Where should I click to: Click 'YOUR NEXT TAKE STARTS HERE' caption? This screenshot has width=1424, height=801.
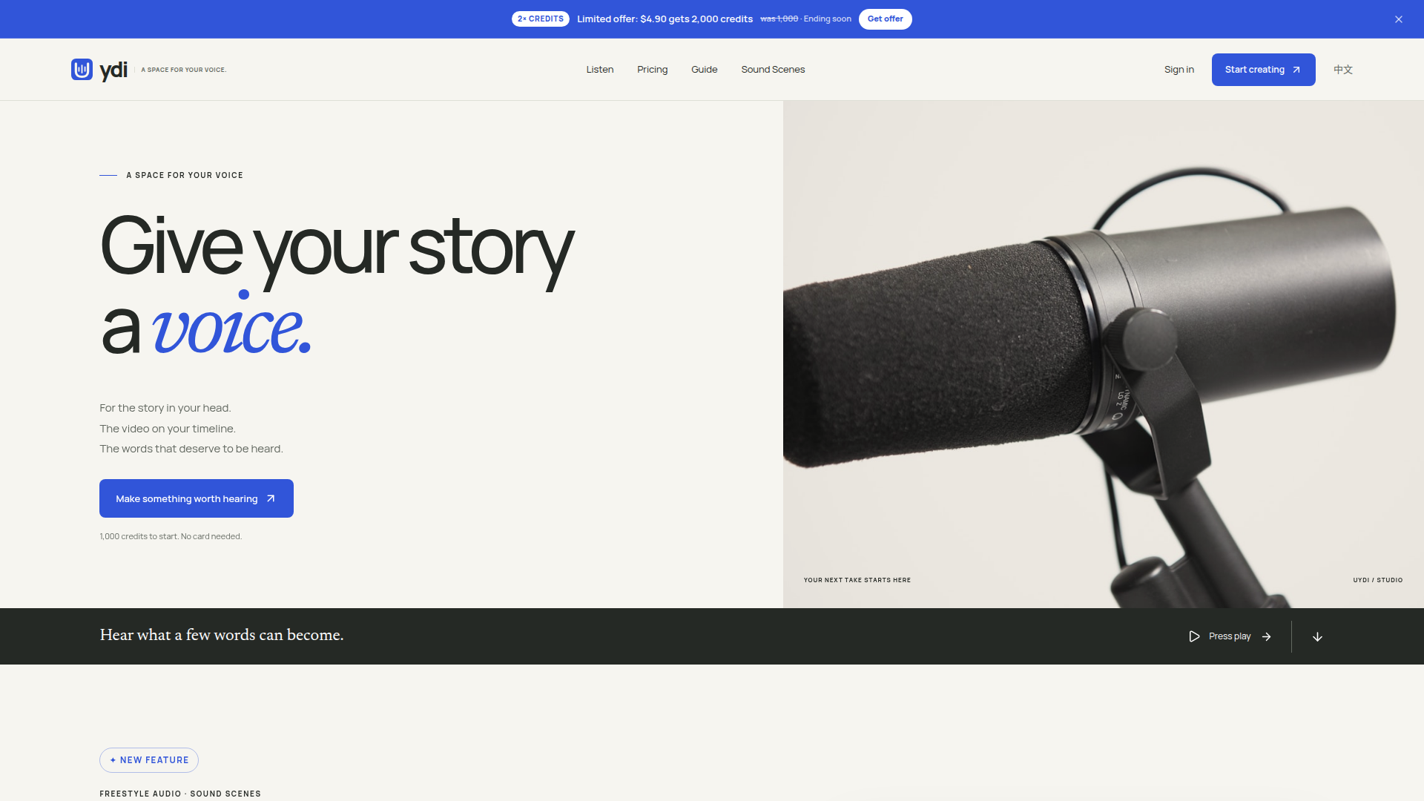[857, 580]
